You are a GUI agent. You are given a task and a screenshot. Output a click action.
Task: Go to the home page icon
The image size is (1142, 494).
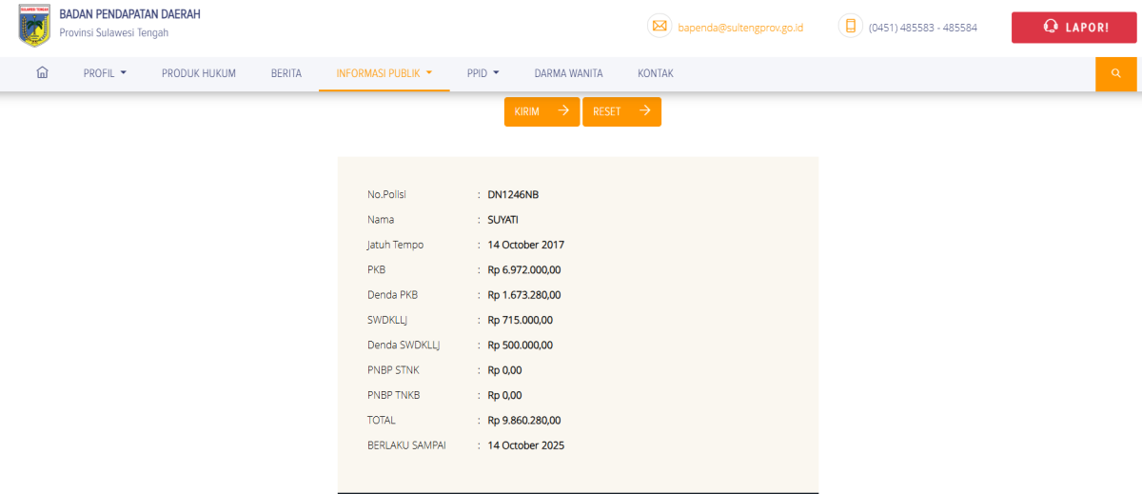(42, 73)
